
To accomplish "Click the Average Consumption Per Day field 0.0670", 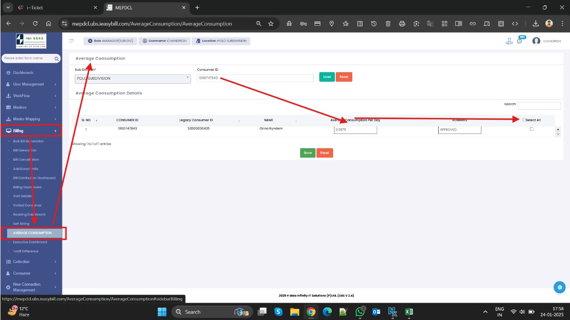I will click(x=355, y=130).
